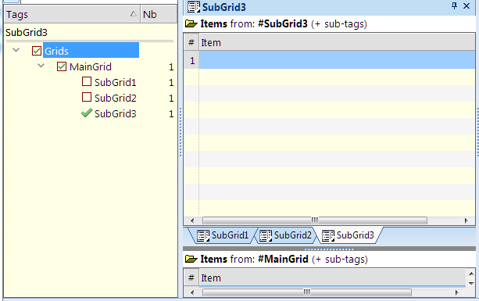
Task: Click the Nb count for SubGrid3
Action: coord(171,113)
